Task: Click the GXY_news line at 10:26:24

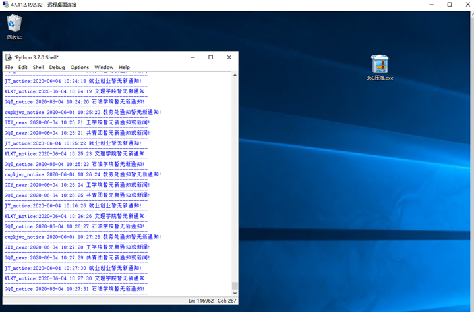Action: pyautogui.click(x=77, y=185)
